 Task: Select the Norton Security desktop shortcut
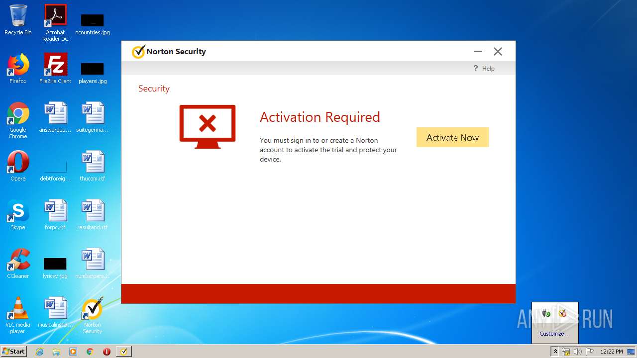tap(93, 316)
